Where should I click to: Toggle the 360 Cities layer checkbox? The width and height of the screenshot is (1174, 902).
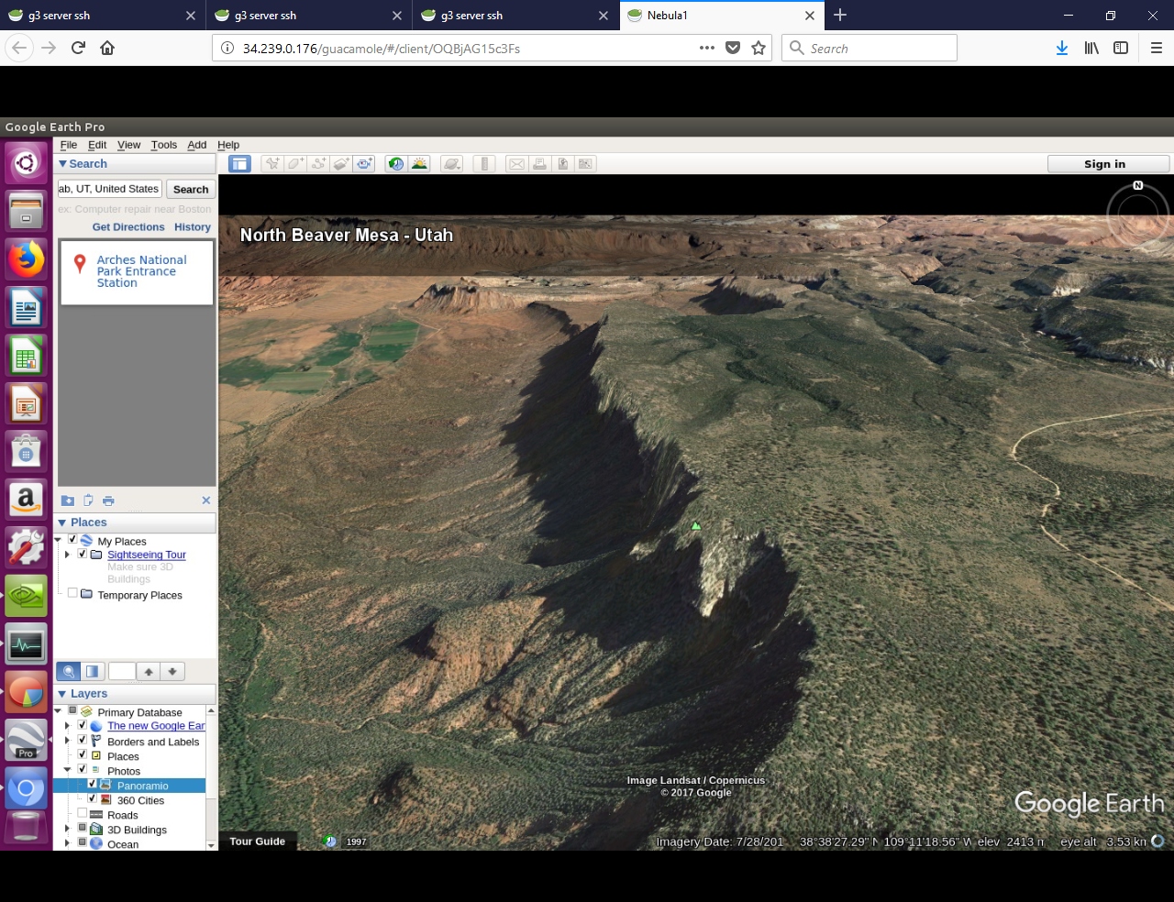[92, 798]
